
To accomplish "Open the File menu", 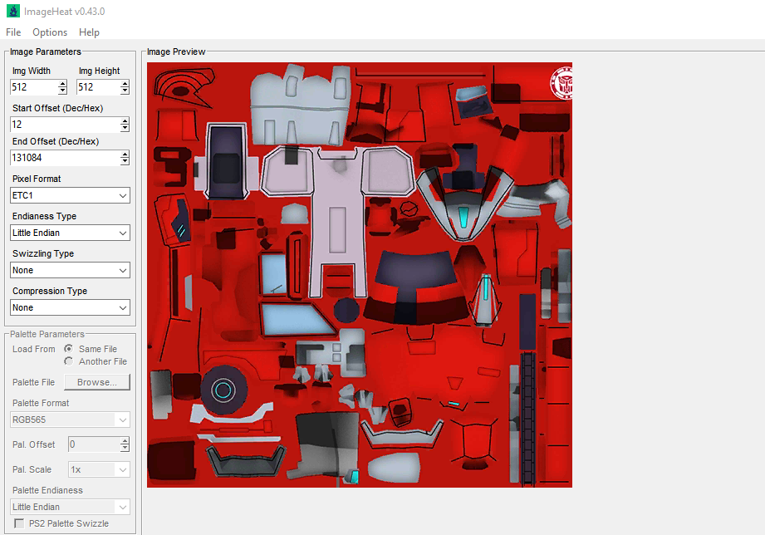I will [13, 32].
